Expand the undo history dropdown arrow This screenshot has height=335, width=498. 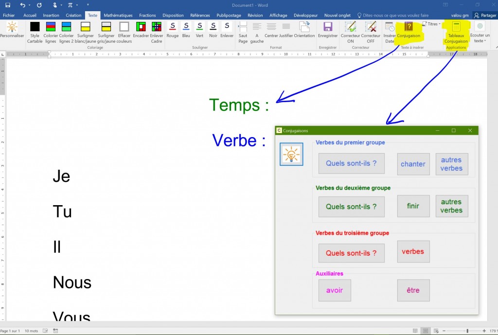tap(30, 5)
